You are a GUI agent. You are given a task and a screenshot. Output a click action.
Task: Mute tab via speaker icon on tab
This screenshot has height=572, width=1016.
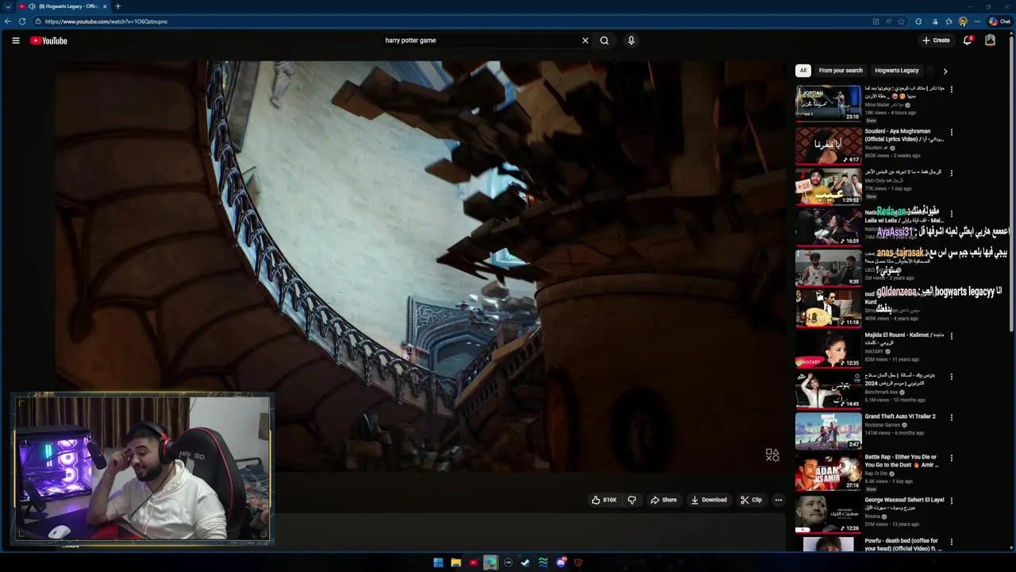coord(32,6)
